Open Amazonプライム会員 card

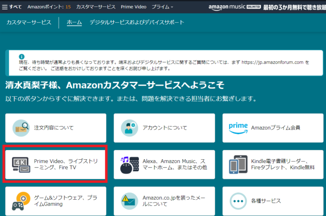(x=273, y=128)
